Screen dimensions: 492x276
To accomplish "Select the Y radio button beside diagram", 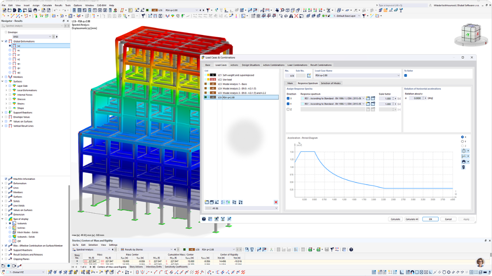I will click(x=463, y=142).
